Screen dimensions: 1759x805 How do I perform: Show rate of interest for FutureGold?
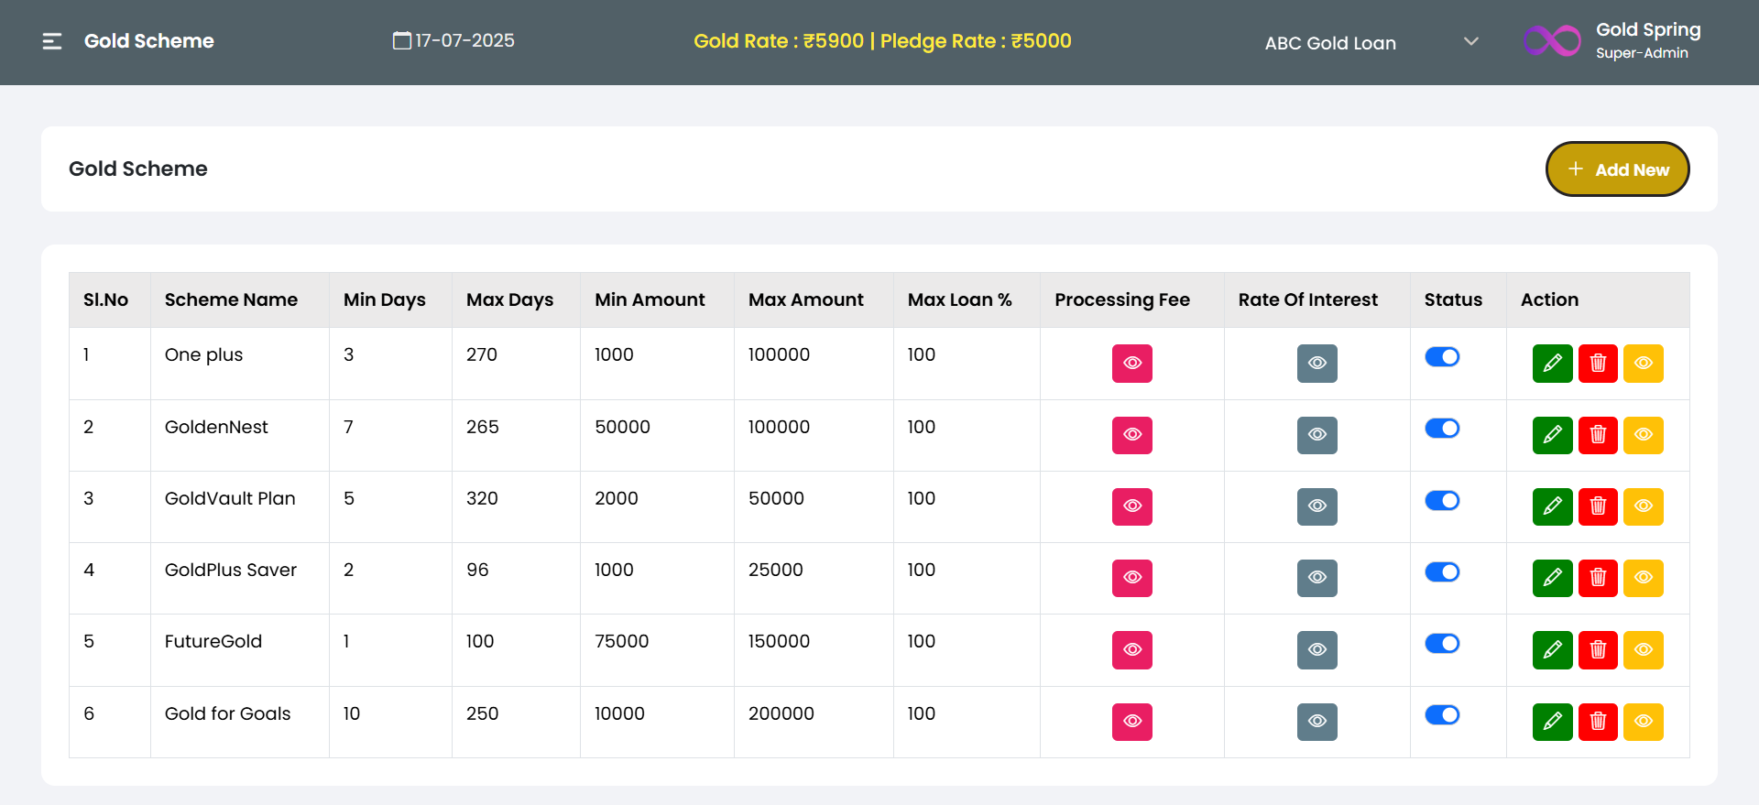click(1317, 650)
